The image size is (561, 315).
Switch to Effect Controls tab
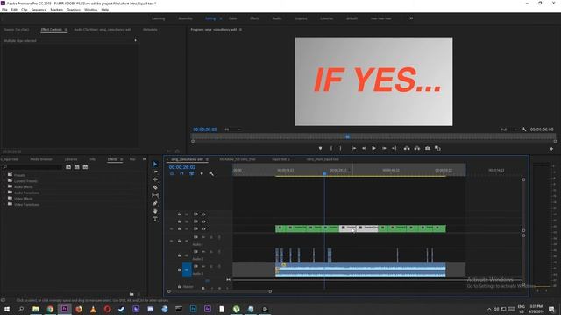[52, 30]
